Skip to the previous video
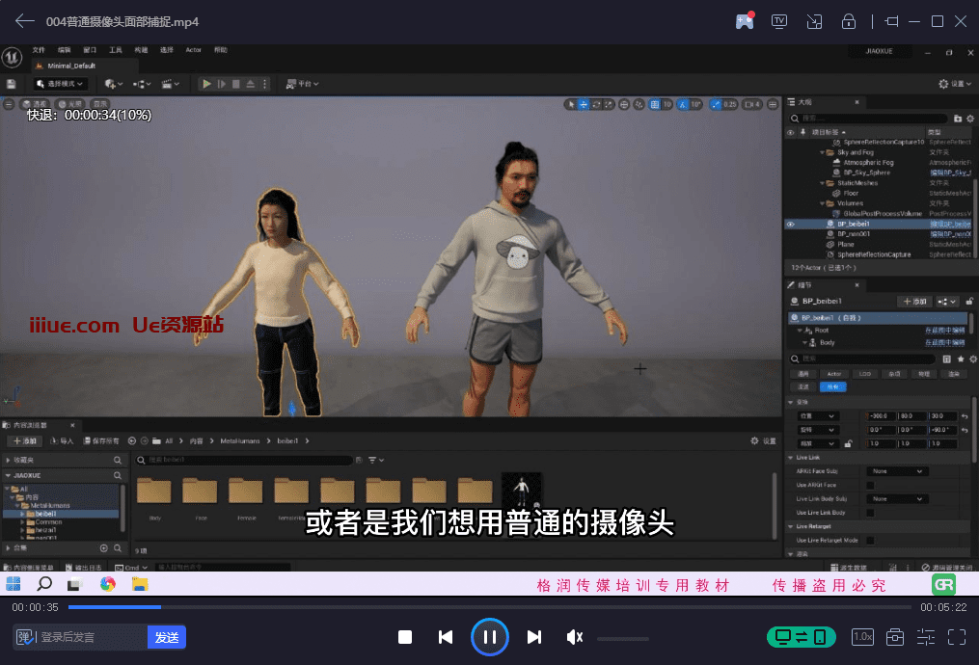 point(446,637)
